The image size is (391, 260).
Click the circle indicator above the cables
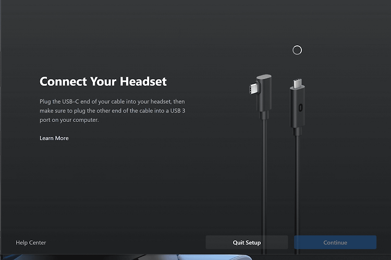coord(297,50)
